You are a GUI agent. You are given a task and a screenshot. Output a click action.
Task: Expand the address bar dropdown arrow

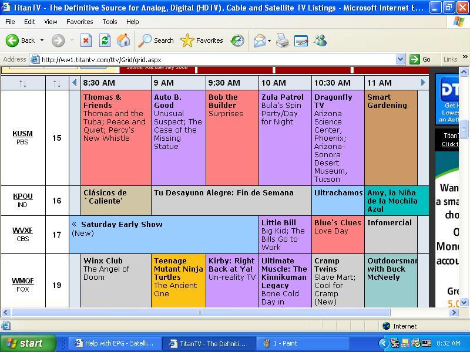pyautogui.click(x=400, y=59)
